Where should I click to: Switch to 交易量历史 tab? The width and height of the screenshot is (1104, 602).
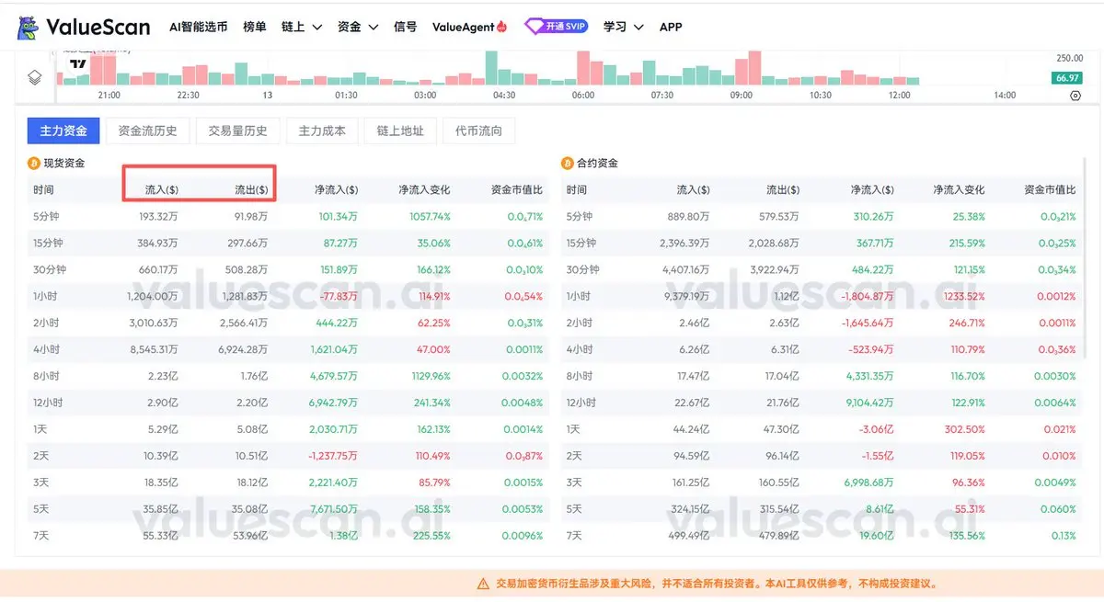(x=237, y=131)
